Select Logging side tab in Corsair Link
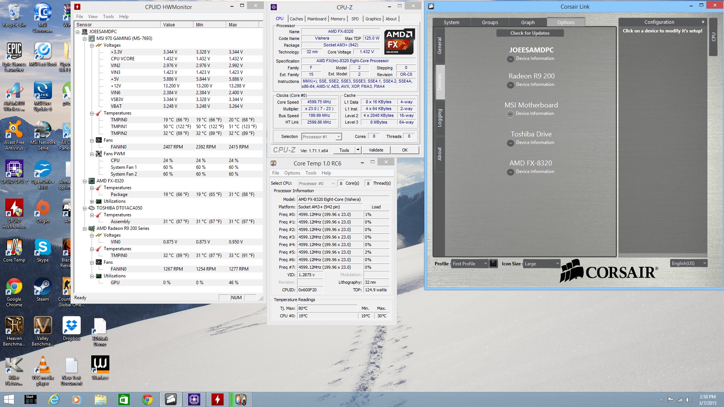724x407 pixels. click(x=440, y=117)
